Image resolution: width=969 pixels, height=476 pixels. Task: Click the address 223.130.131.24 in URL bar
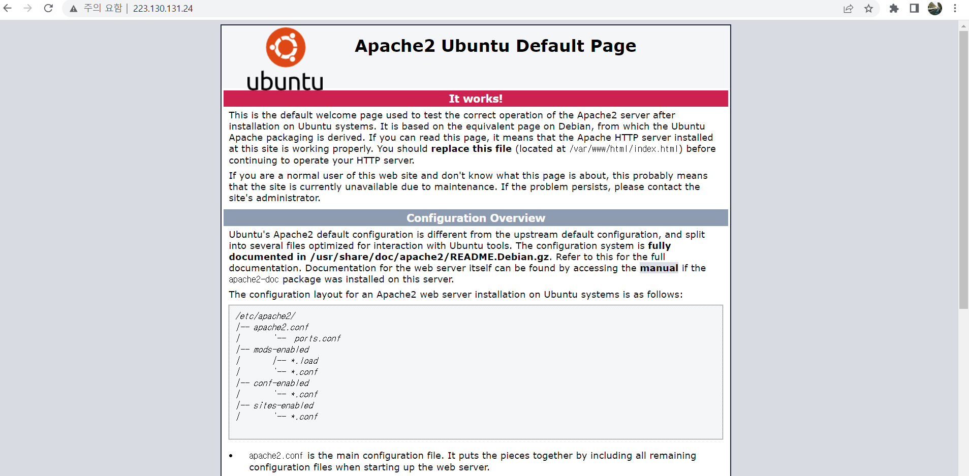163,9
